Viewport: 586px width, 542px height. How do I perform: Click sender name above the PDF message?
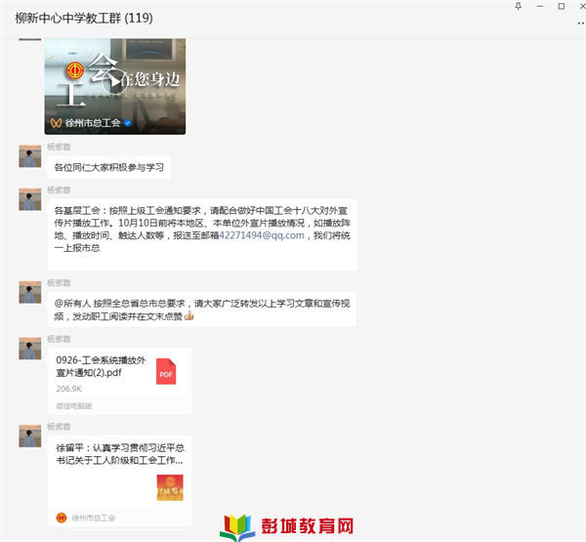59,339
